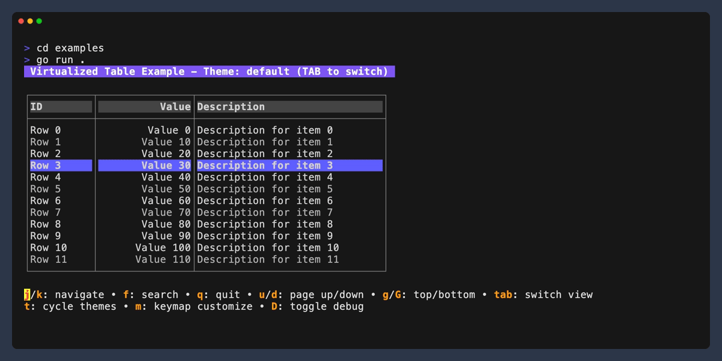Image resolution: width=722 pixels, height=361 pixels.
Task: Click the Value 60 cell
Action: coord(165,200)
